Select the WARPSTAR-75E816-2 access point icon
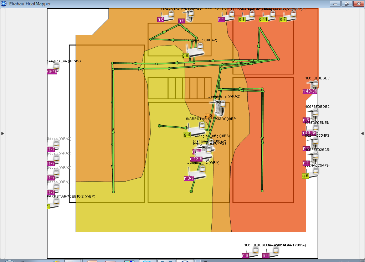365x262 pixels. 53,203
